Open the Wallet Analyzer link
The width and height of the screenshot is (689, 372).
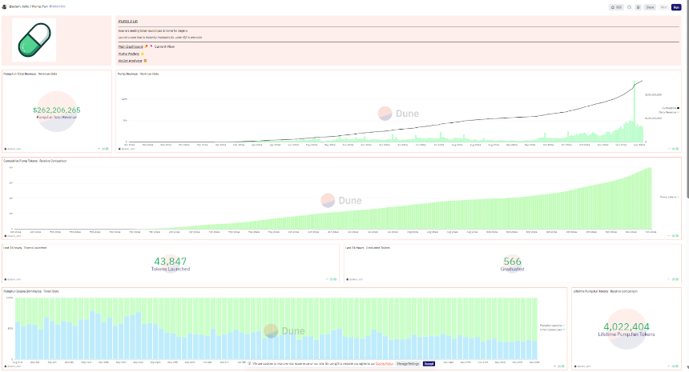pyautogui.click(x=130, y=61)
